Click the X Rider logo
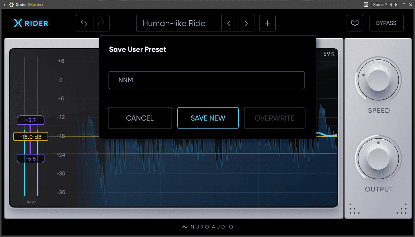 point(31,23)
